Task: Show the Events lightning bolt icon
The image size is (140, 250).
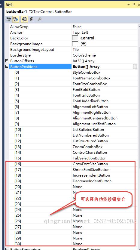Action: 31,20
